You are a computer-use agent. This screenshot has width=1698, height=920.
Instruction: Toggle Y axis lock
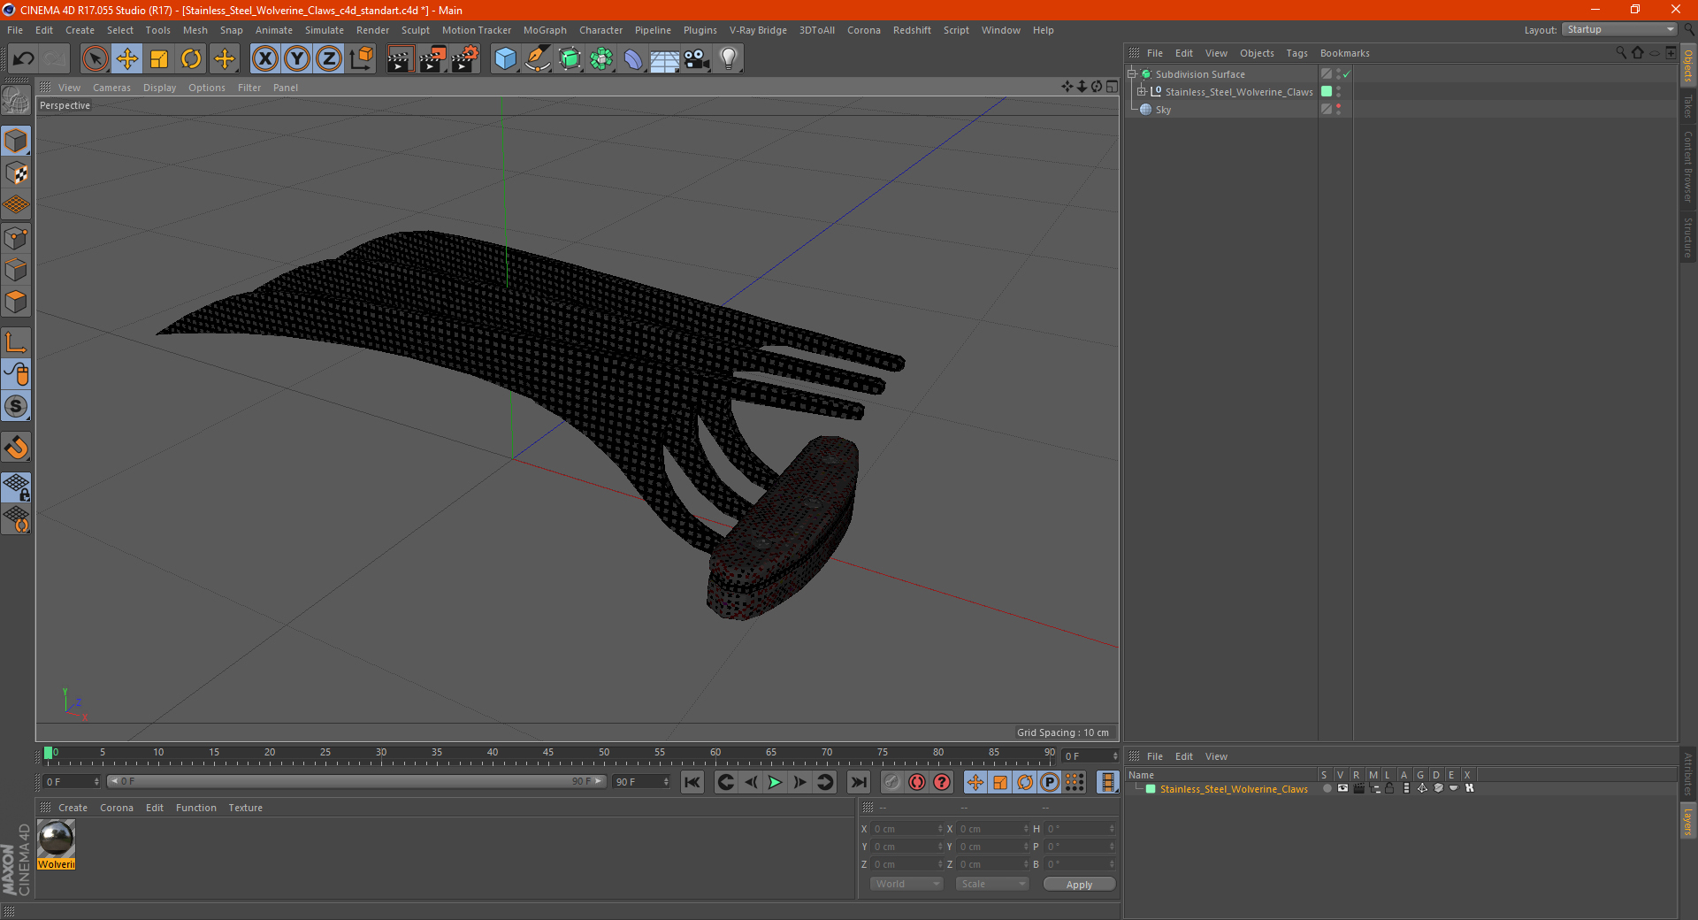point(297,59)
